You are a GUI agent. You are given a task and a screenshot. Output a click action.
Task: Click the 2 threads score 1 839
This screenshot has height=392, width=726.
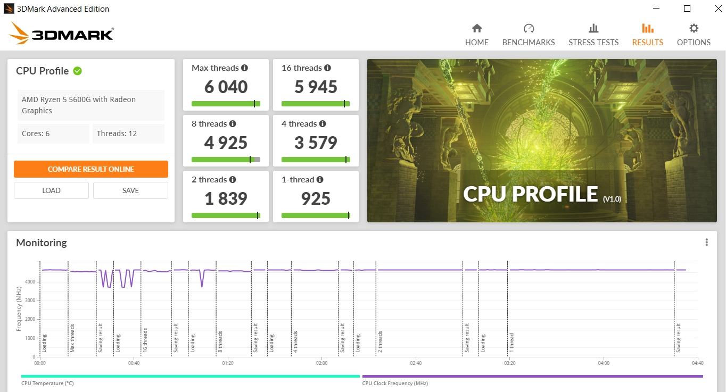coord(226,198)
